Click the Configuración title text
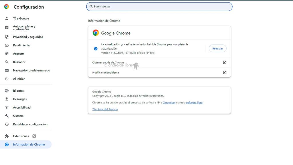 pyautogui.click(x=29, y=7)
